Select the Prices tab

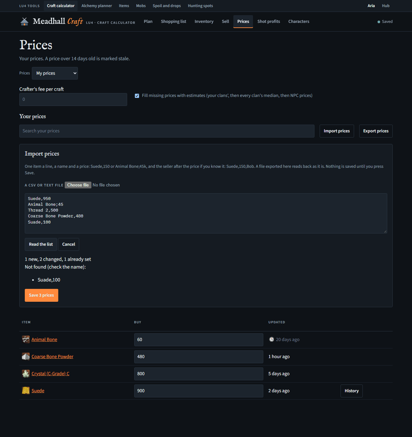(x=243, y=22)
